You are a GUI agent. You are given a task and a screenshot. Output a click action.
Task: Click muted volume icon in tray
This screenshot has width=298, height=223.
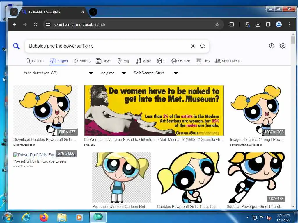click(x=269, y=217)
